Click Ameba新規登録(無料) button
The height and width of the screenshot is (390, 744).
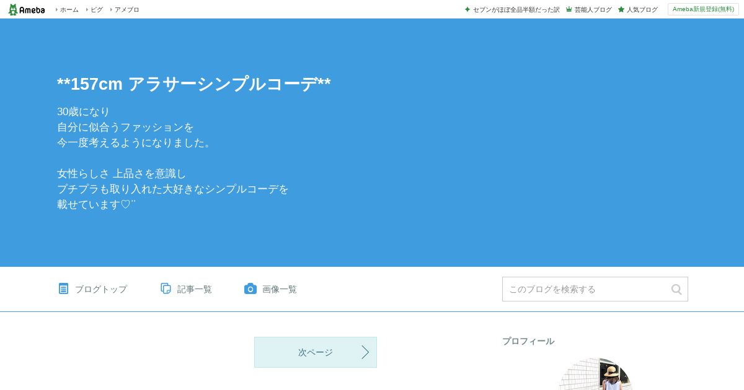[703, 9]
